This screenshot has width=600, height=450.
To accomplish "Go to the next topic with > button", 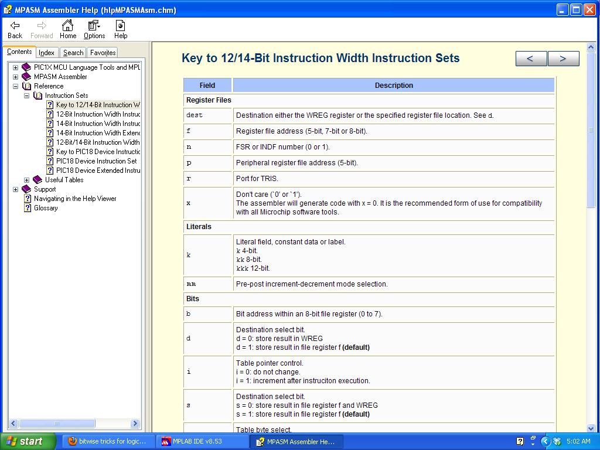I will coord(563,59).
